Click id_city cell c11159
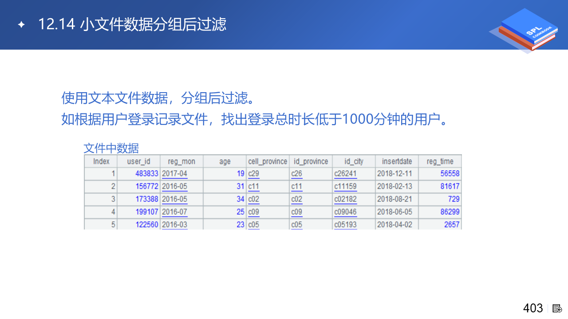568x319 pixels. pyautogui.click(x=354, y=187)
